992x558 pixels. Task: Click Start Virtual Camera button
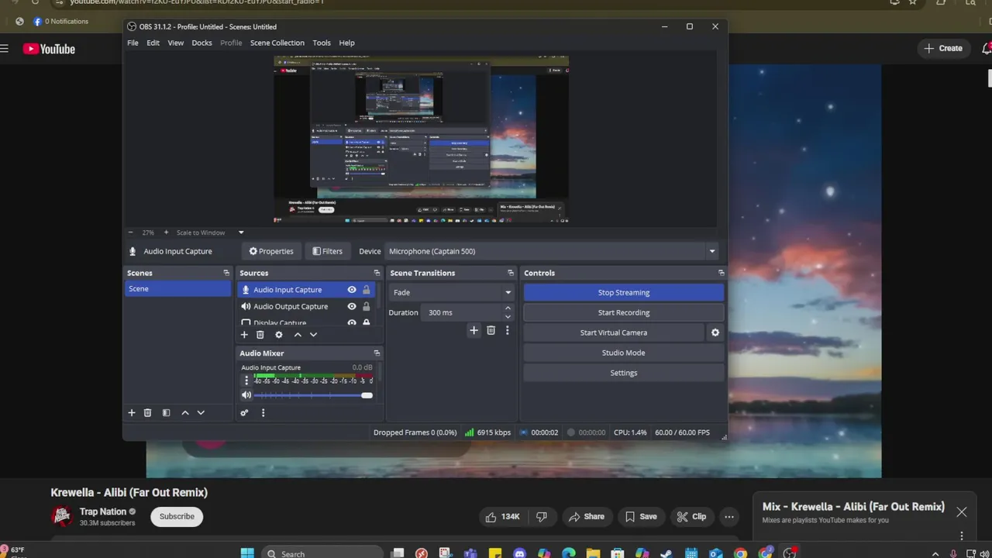pyautogui.click(x=614, y=332)
